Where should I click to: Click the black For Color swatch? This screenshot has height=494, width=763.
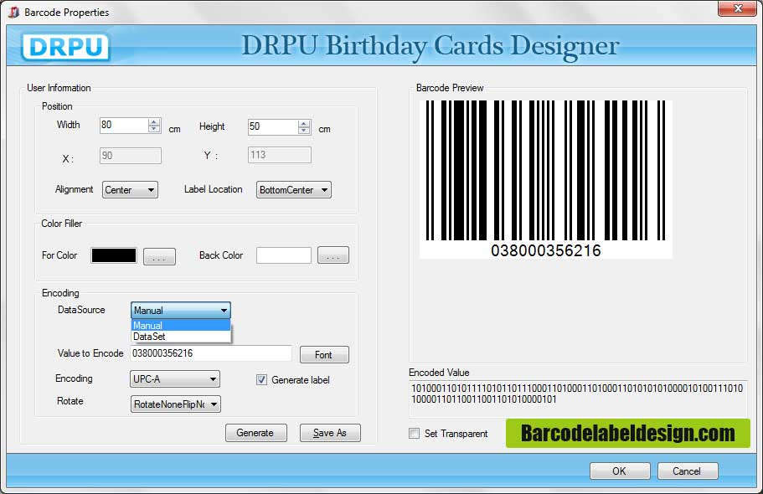114,255
